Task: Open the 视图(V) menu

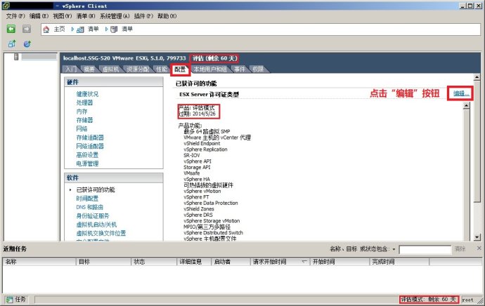Action: coord(62,16)
